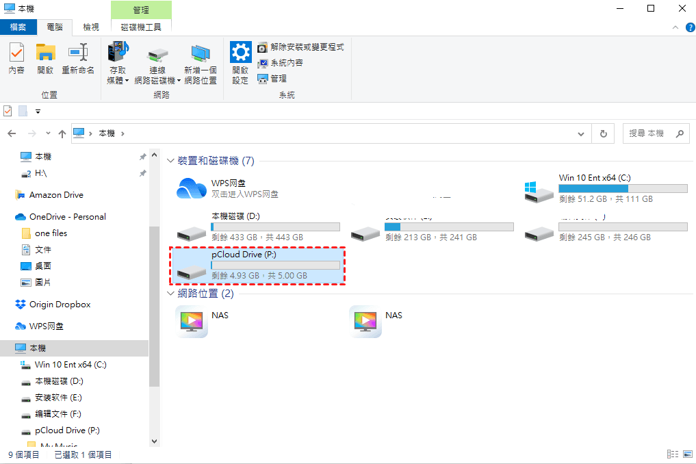Click the Access Media (存取媒體) icon

coord(118,62)
